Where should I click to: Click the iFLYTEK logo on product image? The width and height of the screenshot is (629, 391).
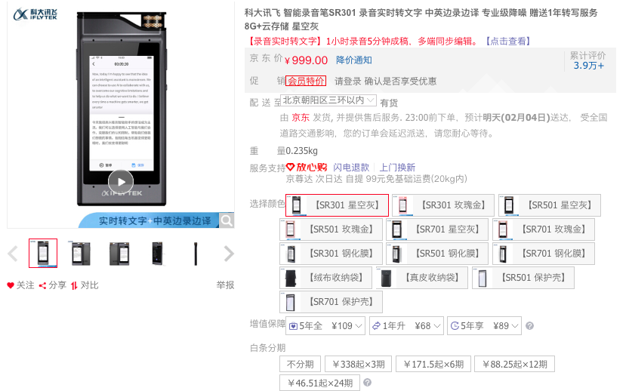35,14
